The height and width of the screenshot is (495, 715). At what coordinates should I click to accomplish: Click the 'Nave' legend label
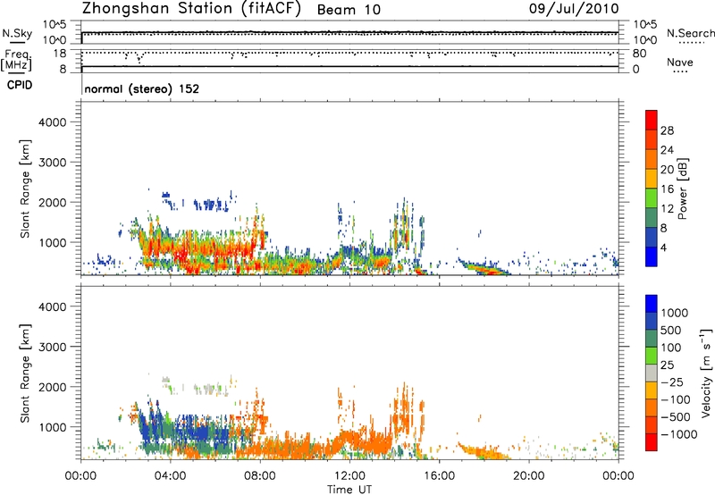tap(680, 63)
